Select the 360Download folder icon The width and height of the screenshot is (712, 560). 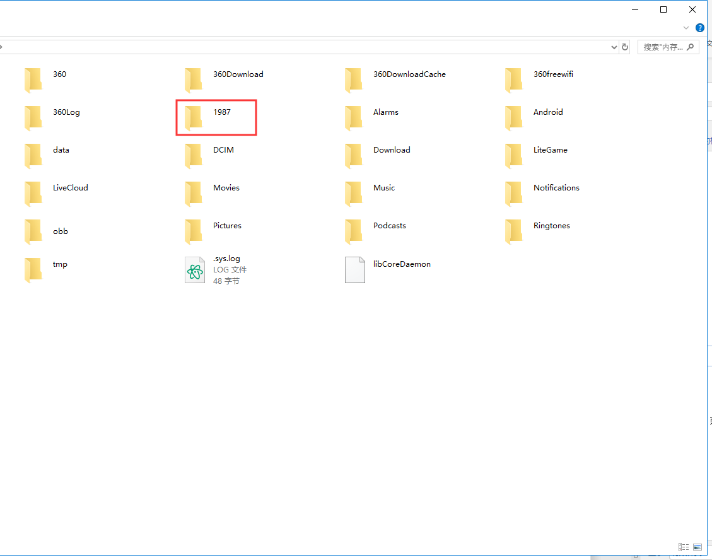coord(194,80)
